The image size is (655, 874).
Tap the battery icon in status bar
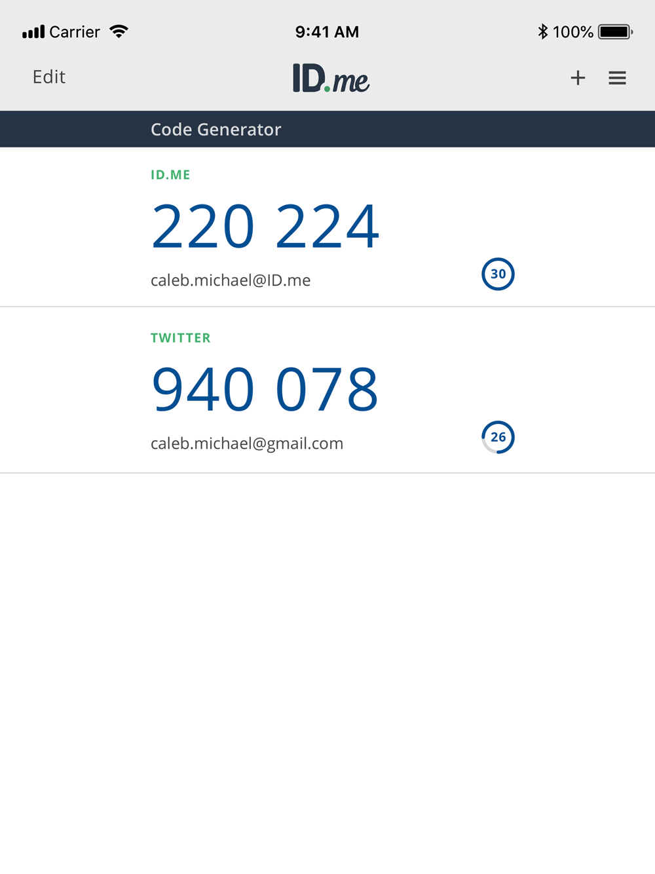point(615,31)
